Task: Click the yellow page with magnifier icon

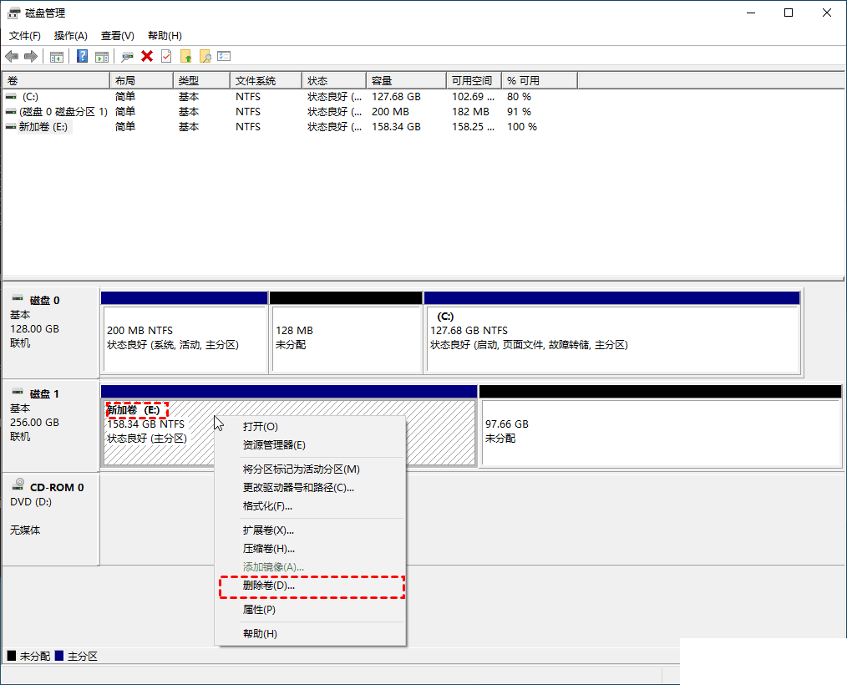Action: (x=205, y=56)
